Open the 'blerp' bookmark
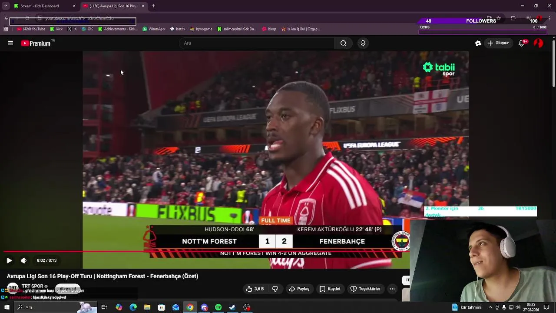Screen dimensions: 556x313 tap(269, 29)
